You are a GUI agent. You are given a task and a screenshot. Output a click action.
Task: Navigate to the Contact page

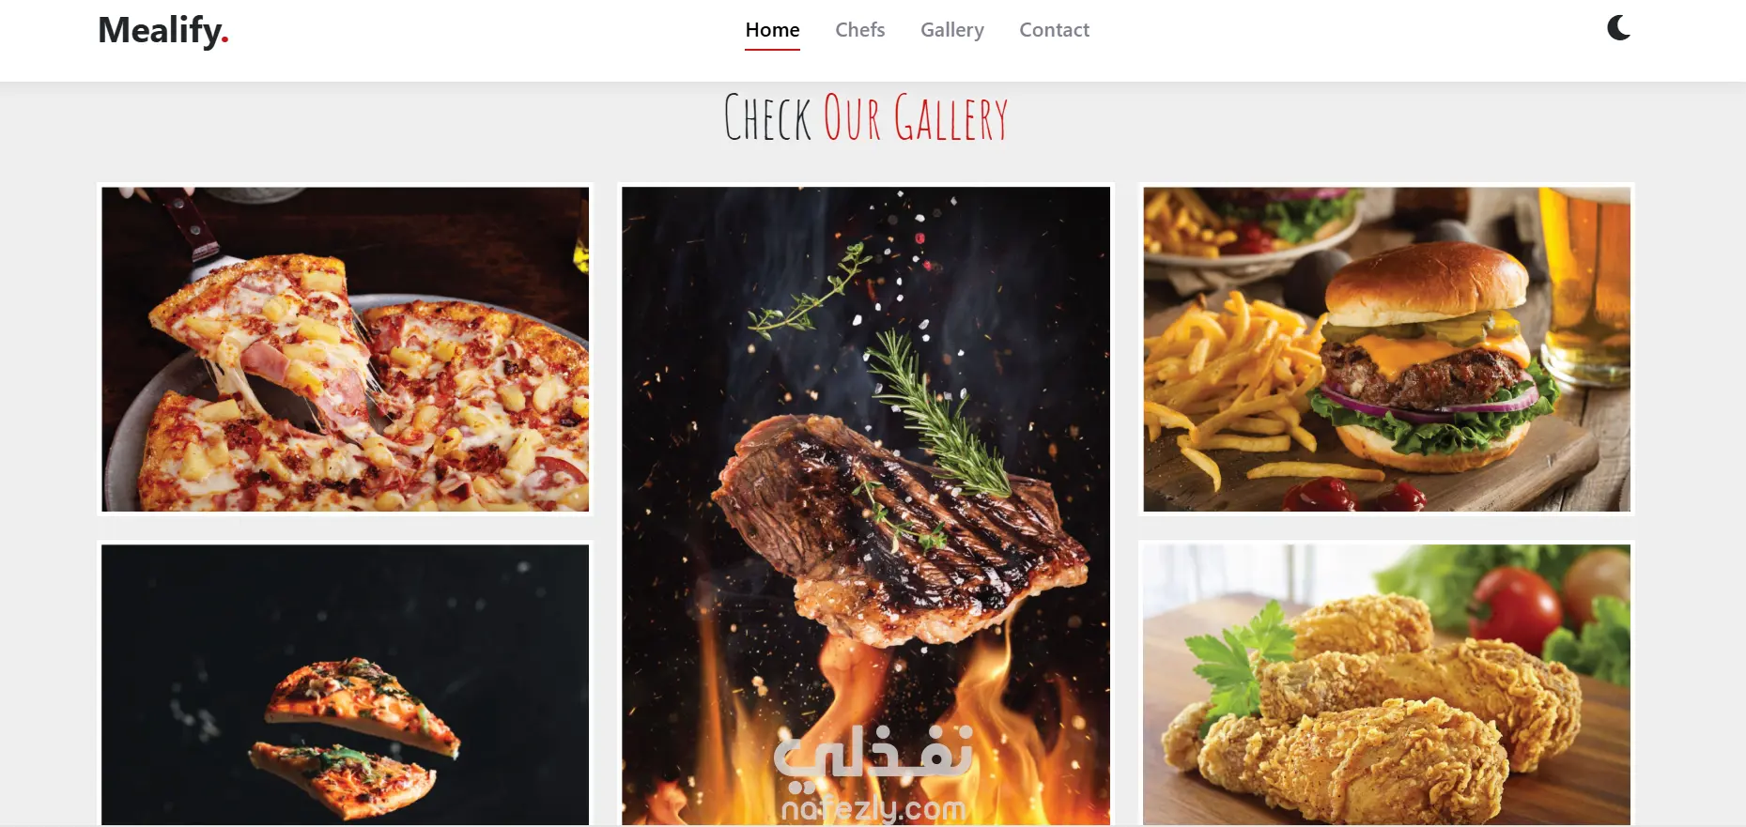[1054, 30]
